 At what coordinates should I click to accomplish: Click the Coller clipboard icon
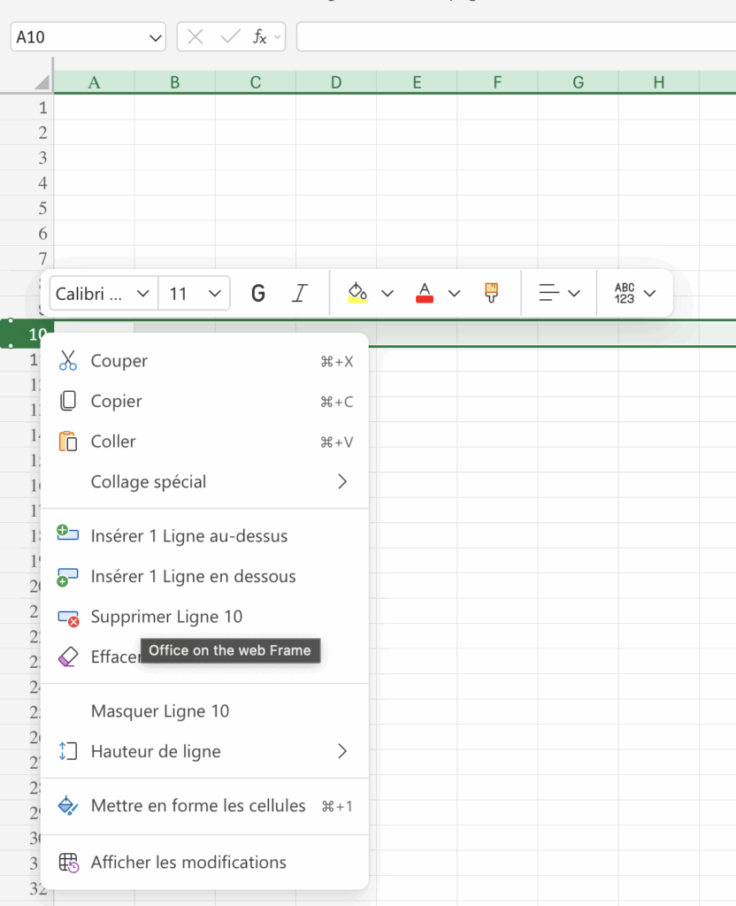coord(68,441)
